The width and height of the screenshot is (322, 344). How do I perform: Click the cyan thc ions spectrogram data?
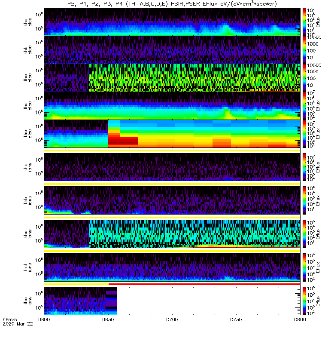194,233
